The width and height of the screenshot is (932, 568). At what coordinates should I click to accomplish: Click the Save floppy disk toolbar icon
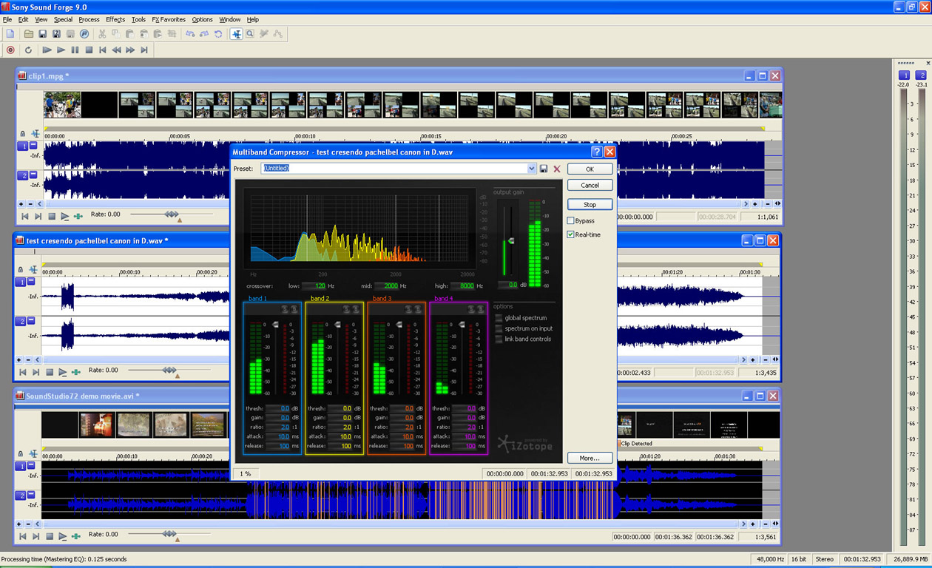43,34
